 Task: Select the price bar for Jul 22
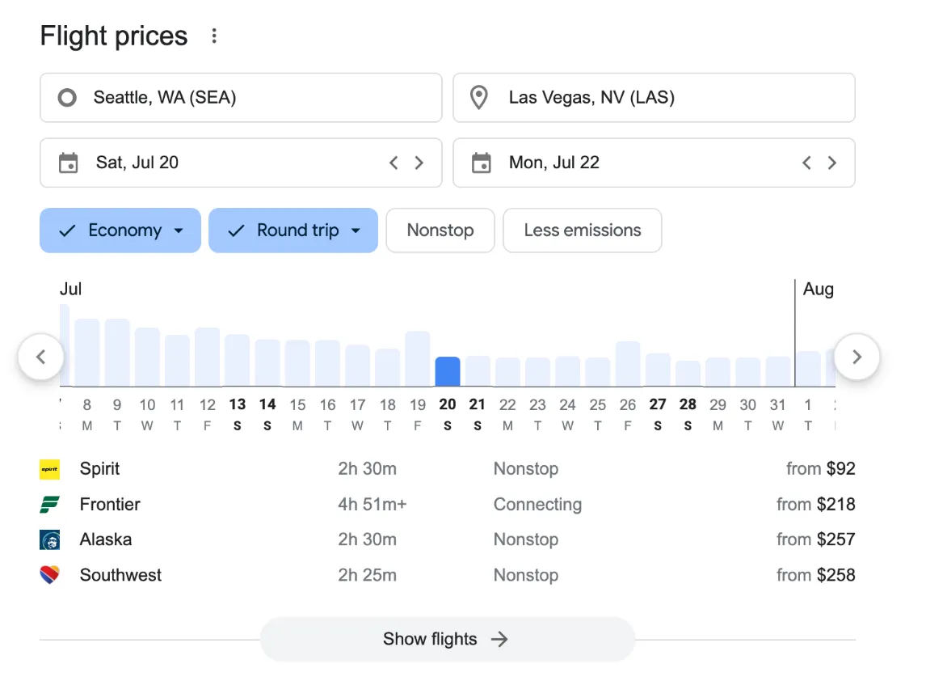(508, 372)
